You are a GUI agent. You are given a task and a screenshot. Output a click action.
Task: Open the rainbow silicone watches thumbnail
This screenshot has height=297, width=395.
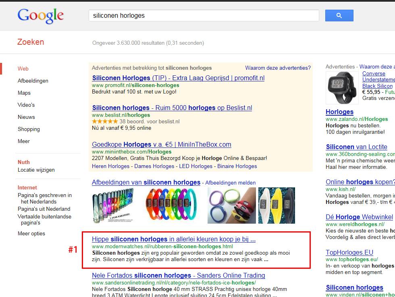[x=171, y=206]
